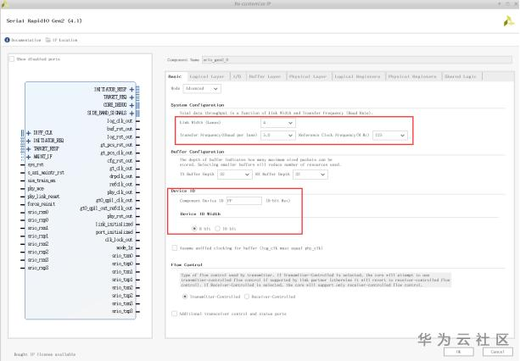Switch to the I/O tab
This screenshot has height=361, width=520.
(238, 76)
